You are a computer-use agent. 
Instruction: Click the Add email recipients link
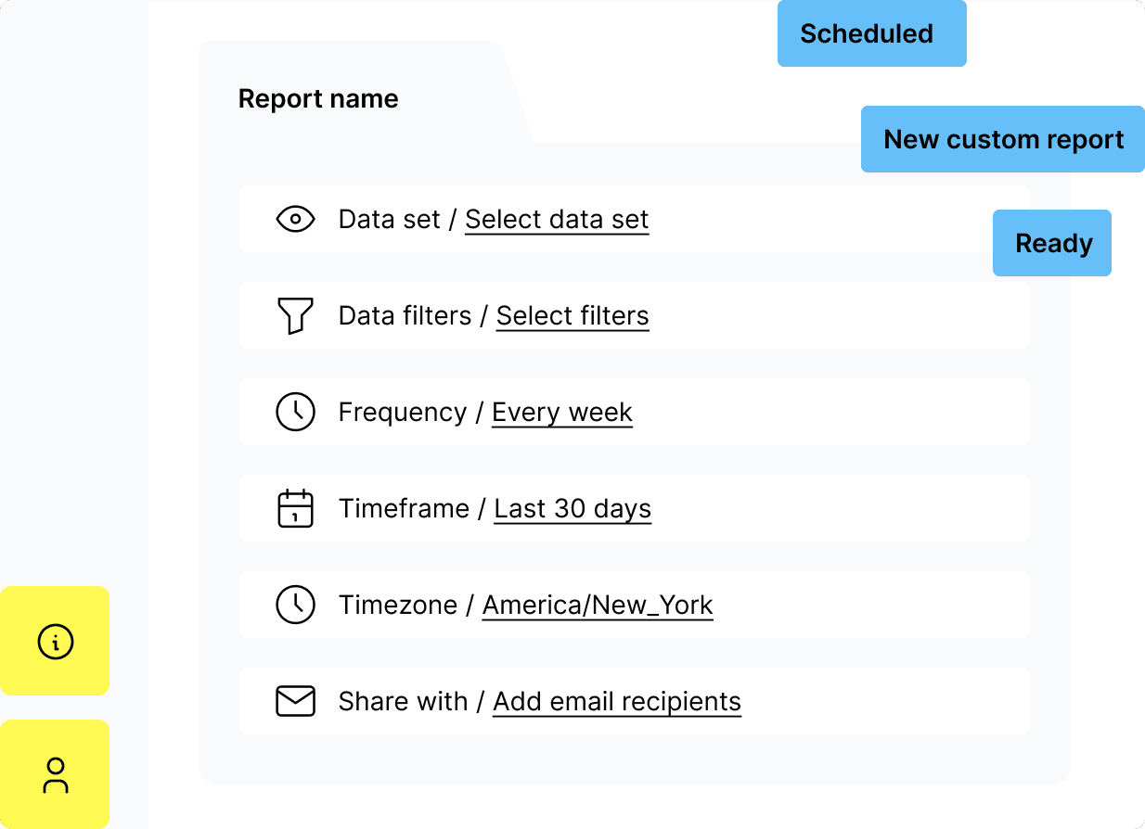(616, 701)
